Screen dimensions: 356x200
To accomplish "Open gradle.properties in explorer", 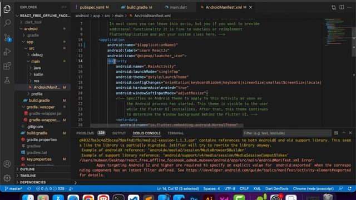I will [x=42, y=139].
